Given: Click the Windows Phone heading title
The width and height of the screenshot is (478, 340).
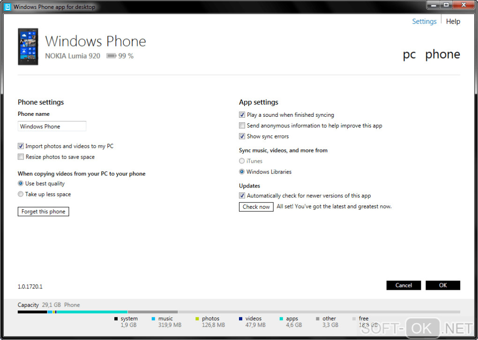Looking at the screenshot, I should pyautogui.click(x=96, y=41).
